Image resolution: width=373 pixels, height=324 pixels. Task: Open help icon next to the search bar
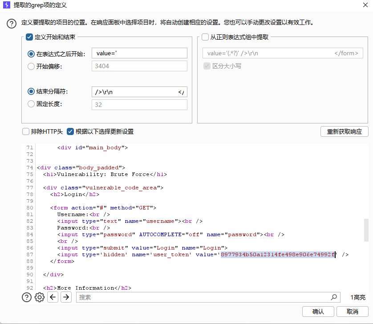[x=27, y=297]
